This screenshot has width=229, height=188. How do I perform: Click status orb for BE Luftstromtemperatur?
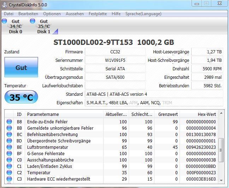[x=9, y=147]
